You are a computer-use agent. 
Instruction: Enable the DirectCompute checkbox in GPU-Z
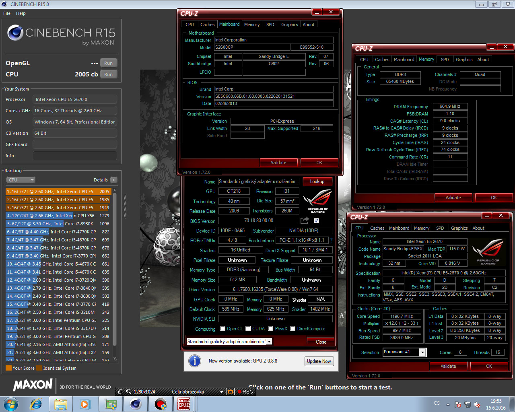pos(293,329)
